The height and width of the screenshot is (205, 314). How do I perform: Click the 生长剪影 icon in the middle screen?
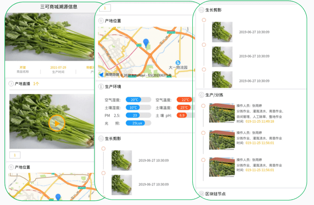coord(101,139)
